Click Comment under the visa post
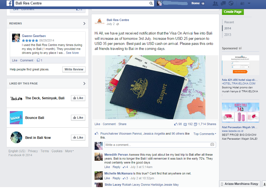The height and width of the screenshot is (193, 266). pyautogui.click(x=109, y=124)
